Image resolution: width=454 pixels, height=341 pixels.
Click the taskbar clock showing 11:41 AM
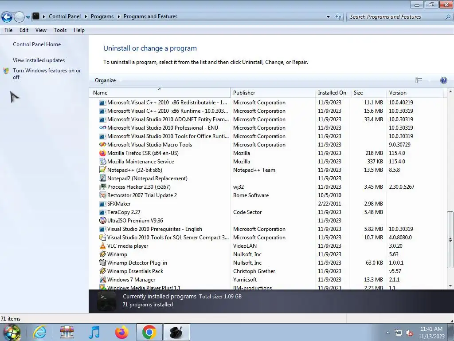(431, 333)
